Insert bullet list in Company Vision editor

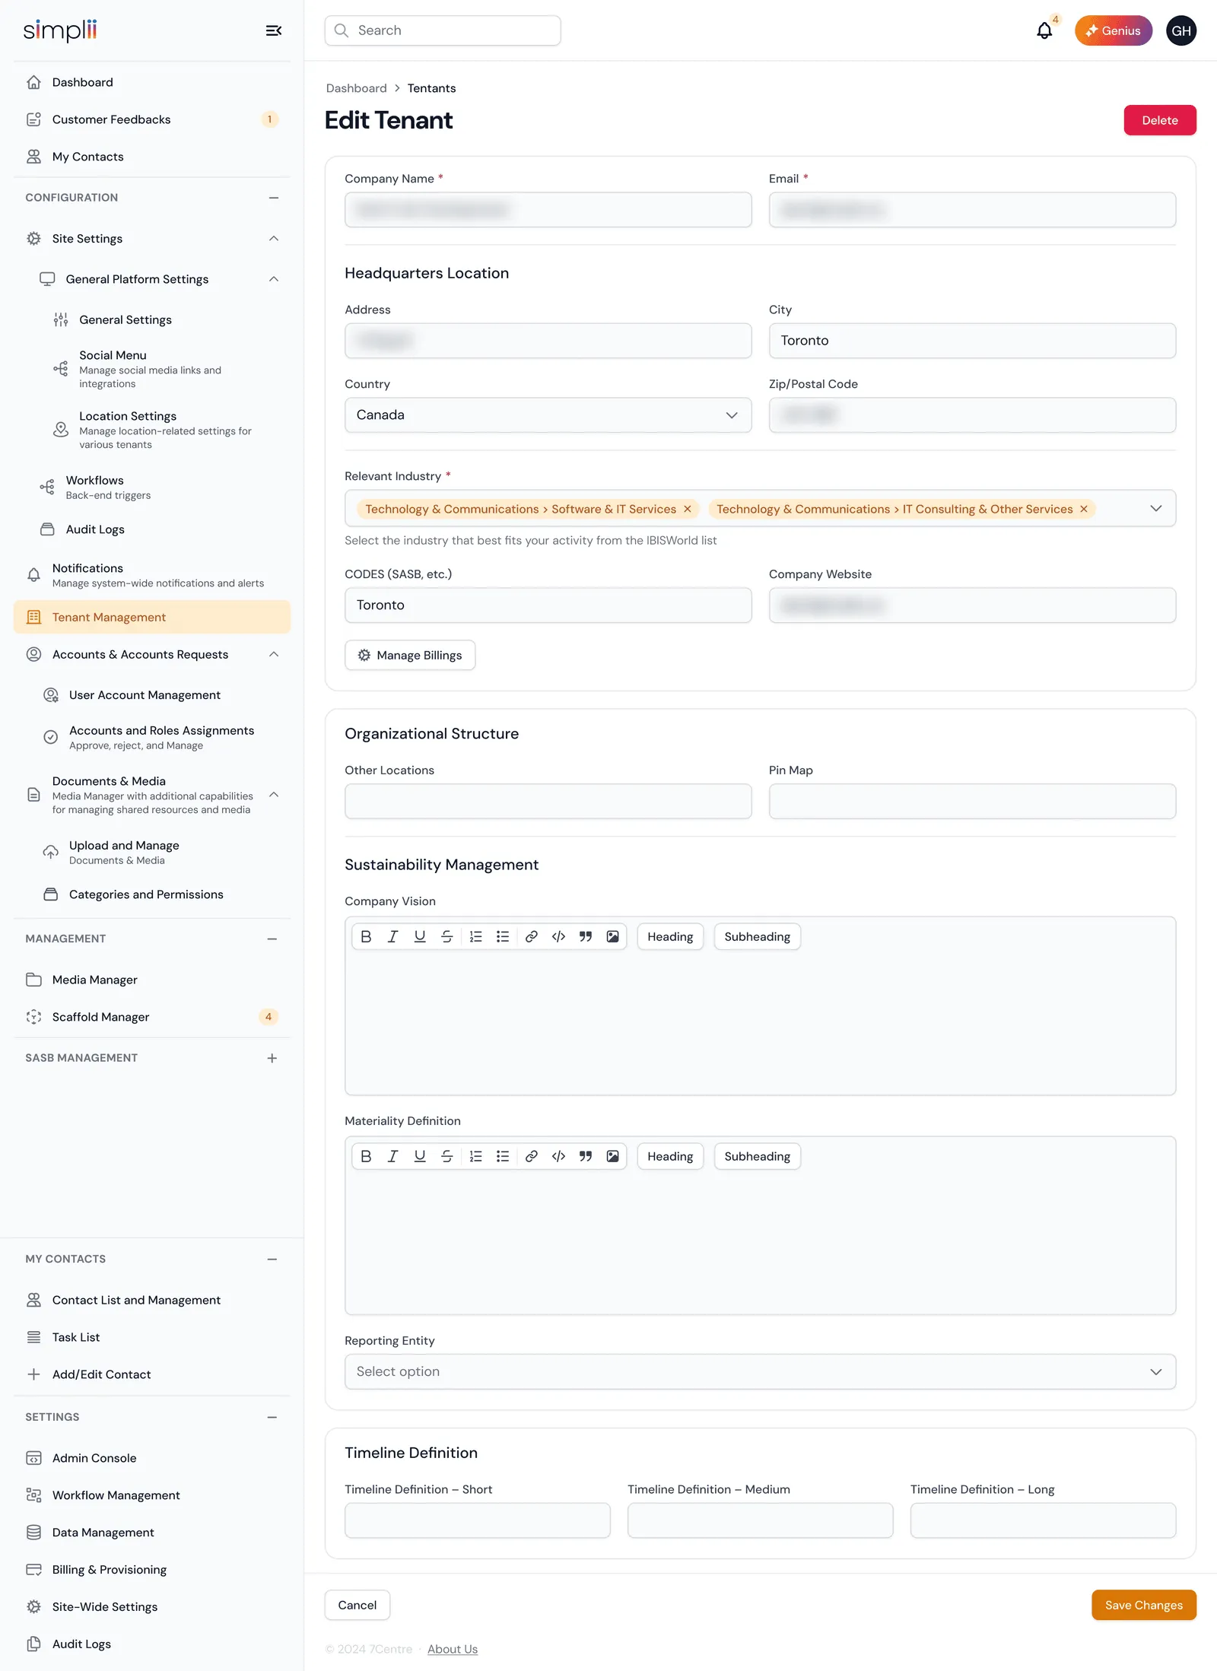(503, 936)
